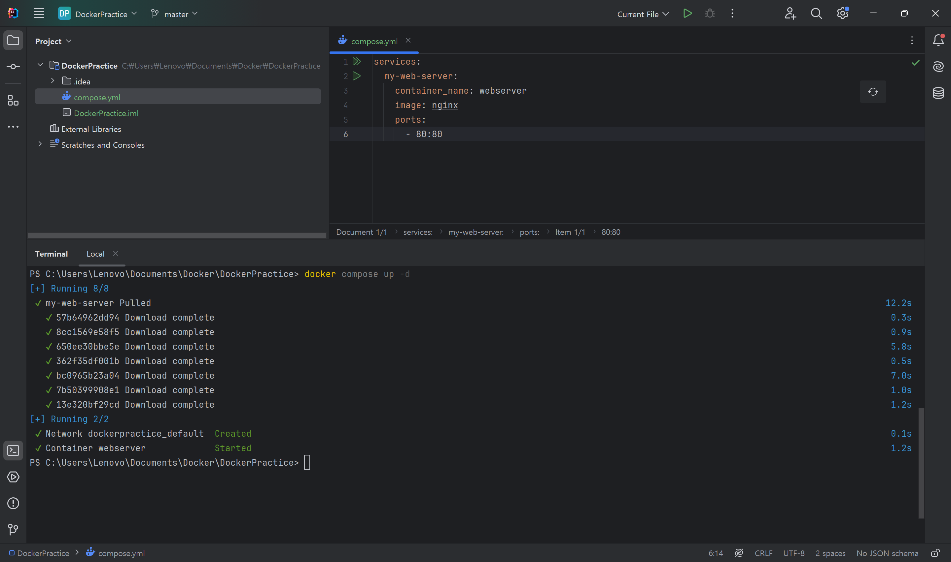Expand Scratches and Consoles node
This screenshot has height=562, width=951.
[40, 144]
